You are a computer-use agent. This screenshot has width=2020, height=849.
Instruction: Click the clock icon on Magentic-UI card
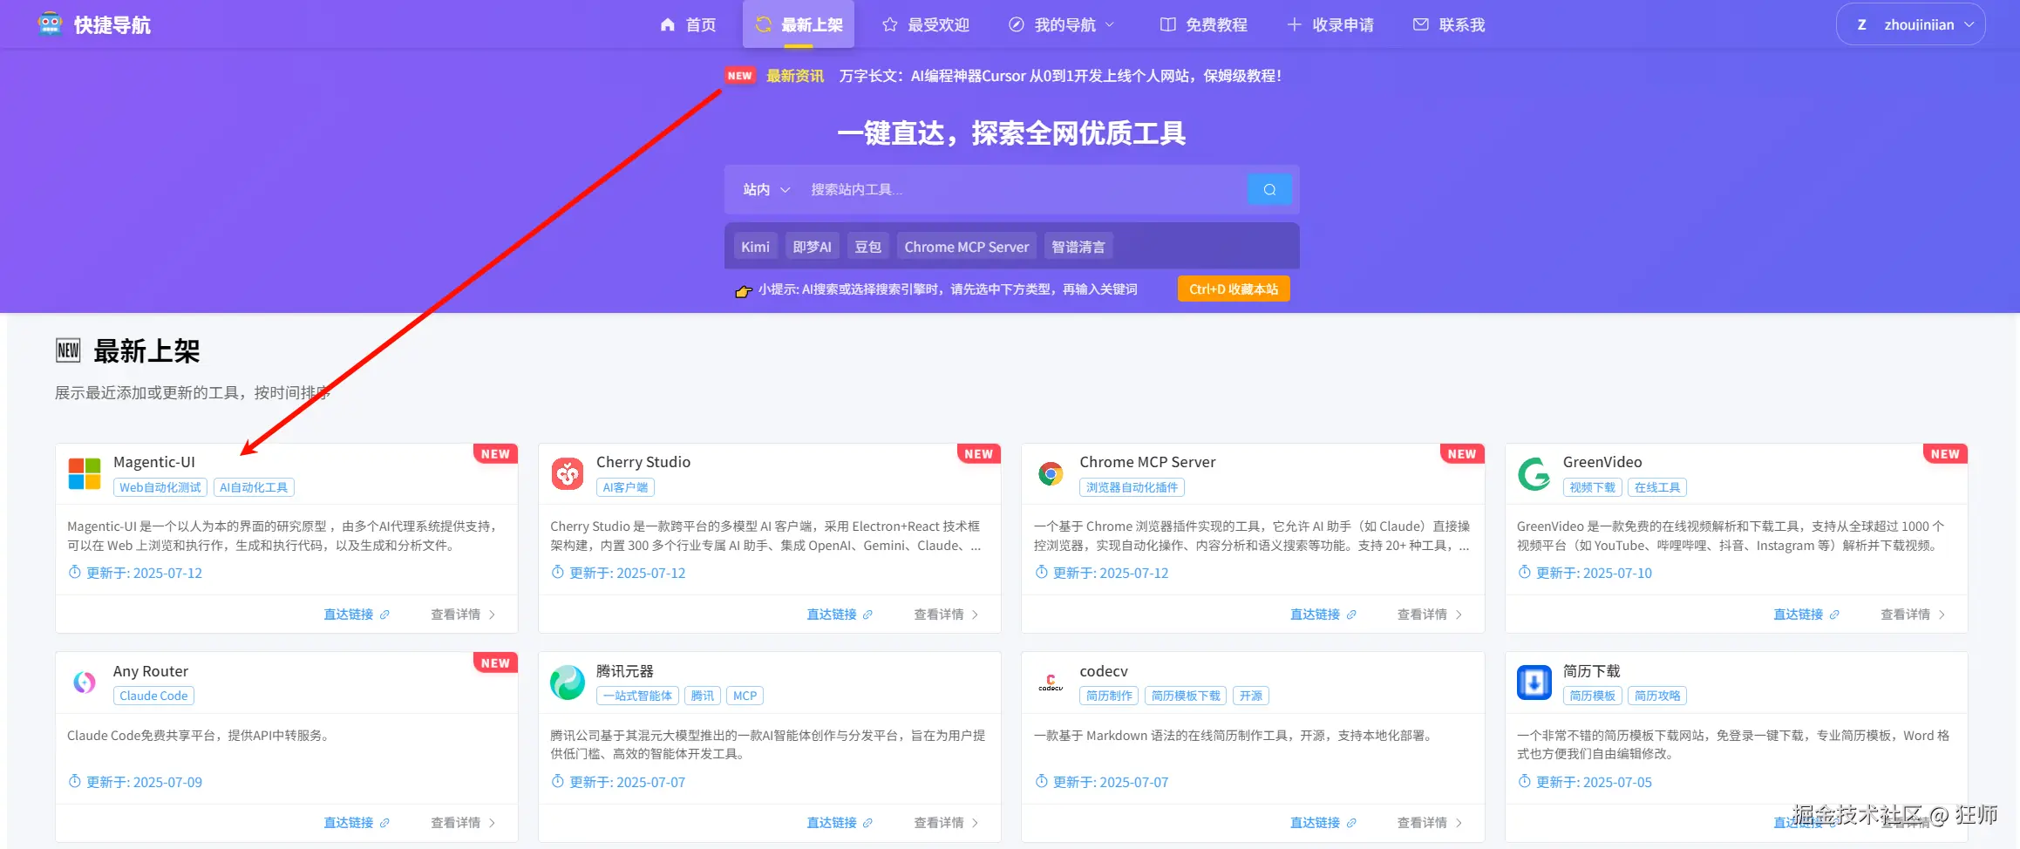pos(75,572)
